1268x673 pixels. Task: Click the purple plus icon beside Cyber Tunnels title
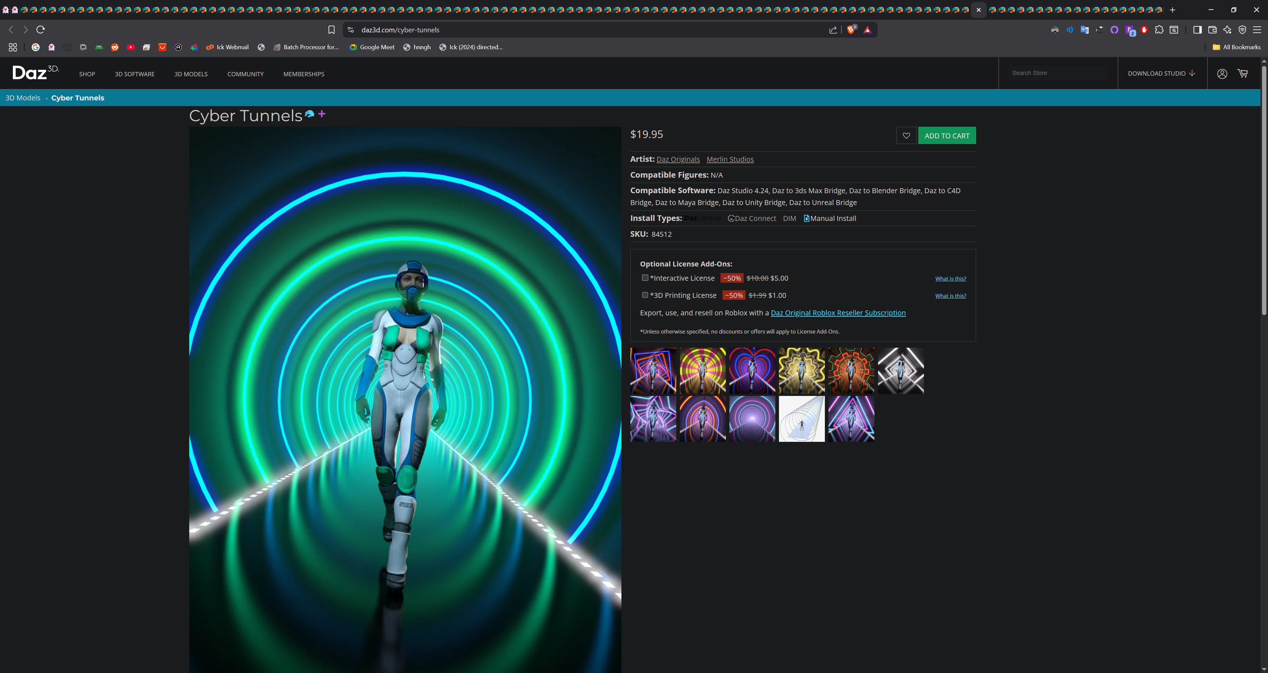tap(321, 114)
